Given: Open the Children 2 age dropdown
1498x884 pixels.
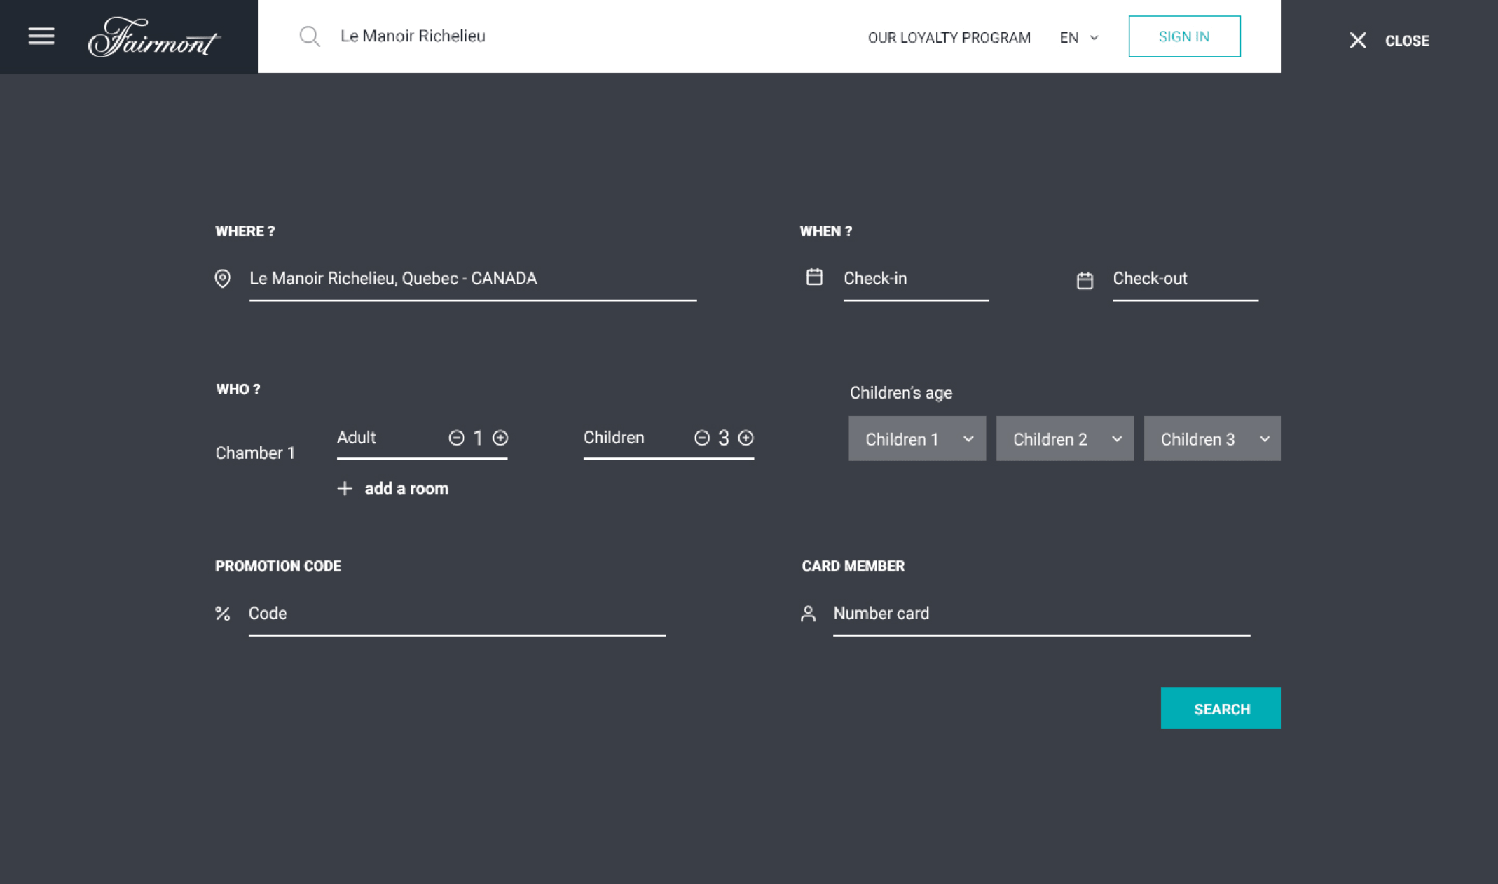Looking at the screenshot, I should [x=1064, y=439].
